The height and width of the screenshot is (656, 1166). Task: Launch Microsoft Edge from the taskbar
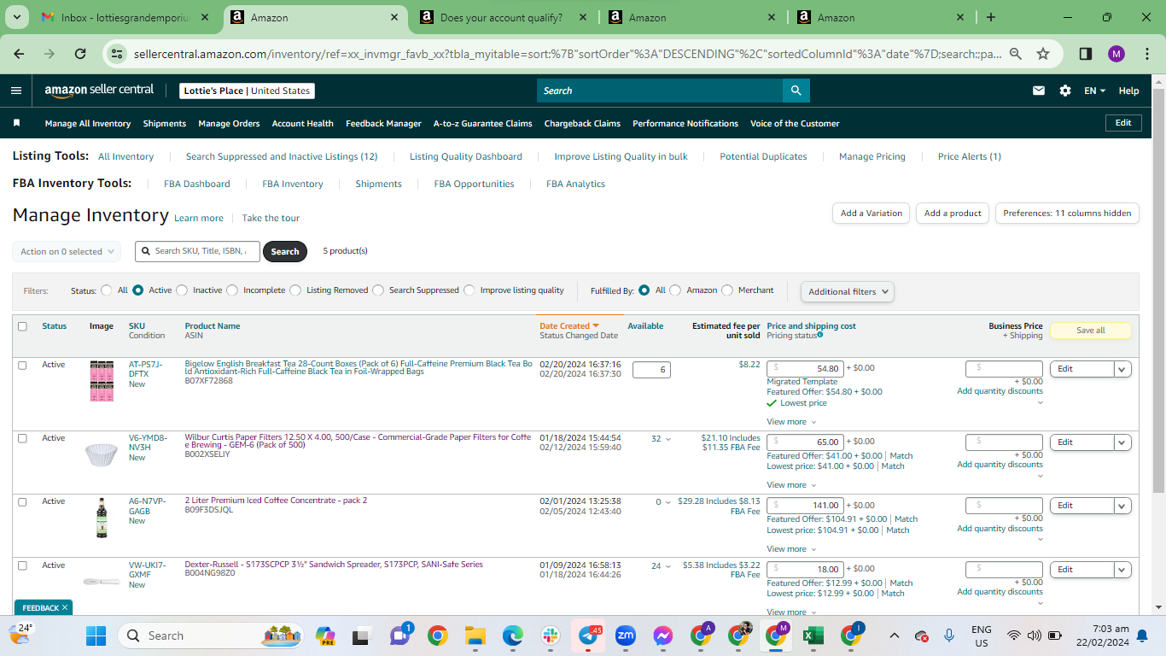[x=512, y=635]
